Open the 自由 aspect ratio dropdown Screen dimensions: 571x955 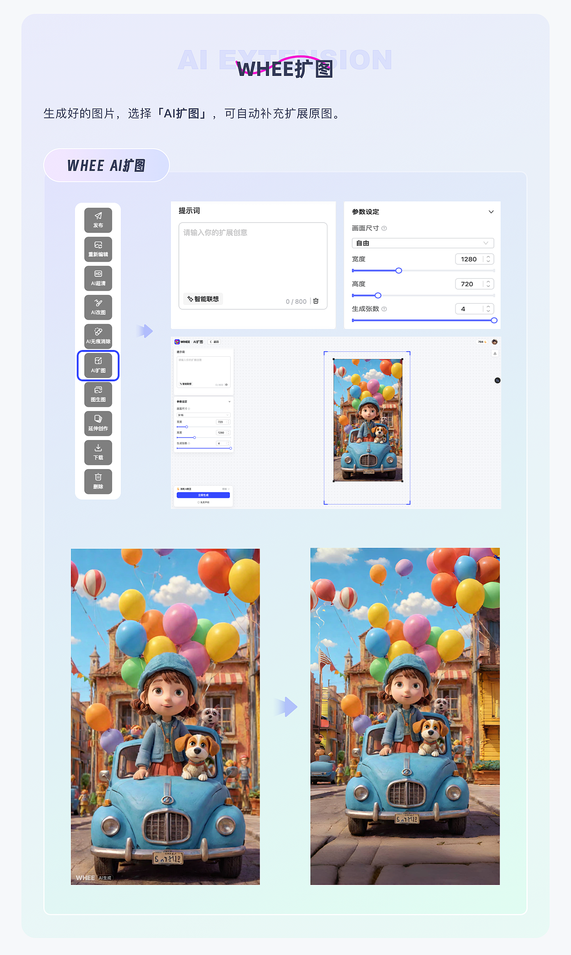coord(423,243)
